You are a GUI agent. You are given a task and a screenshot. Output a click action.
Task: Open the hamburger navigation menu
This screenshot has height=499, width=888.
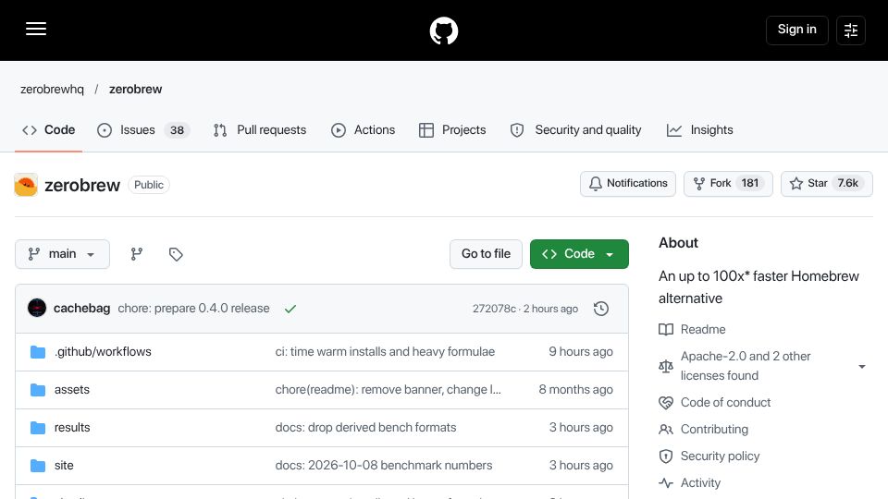pyautogui.click(x=36, y=29)
